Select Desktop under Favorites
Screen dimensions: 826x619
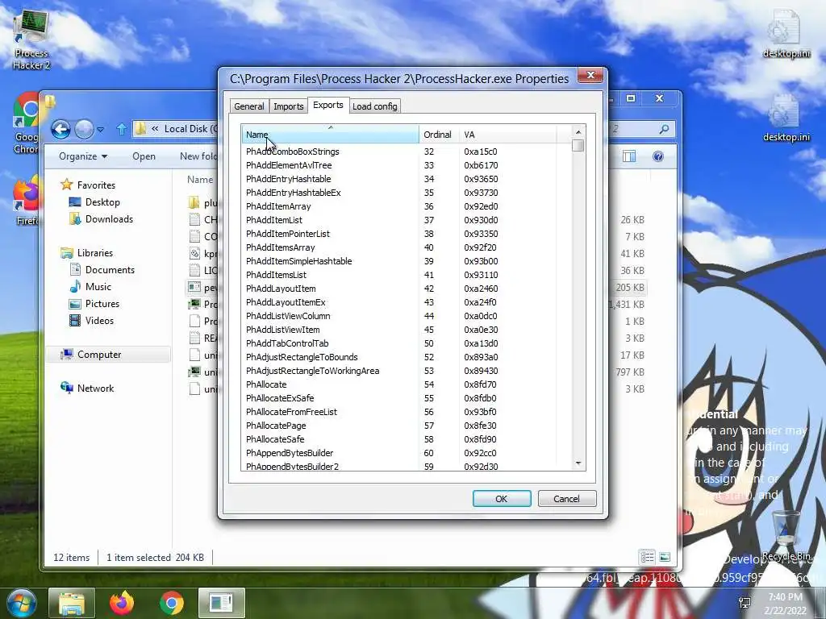102,202
